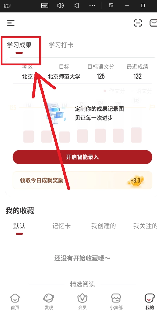Open the 会员 membership icon

point(82,302)
